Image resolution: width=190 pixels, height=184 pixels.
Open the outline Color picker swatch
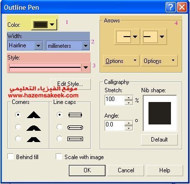pyautogui.click(x=44, y=24)
